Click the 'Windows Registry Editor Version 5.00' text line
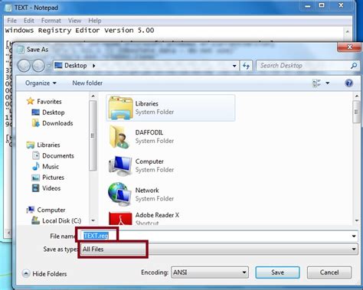This screenshot has width=363, height=290. pyautogui.click(x=80, y=31)
